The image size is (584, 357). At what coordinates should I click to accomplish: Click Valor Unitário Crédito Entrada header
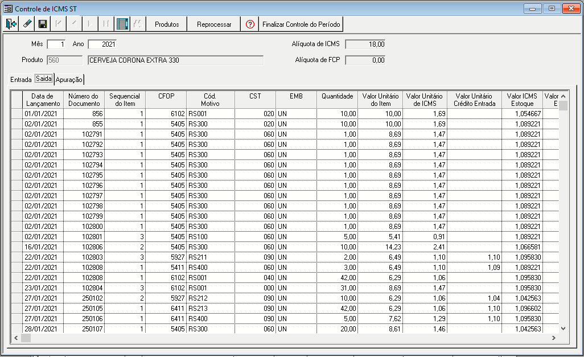pos(474,100)
